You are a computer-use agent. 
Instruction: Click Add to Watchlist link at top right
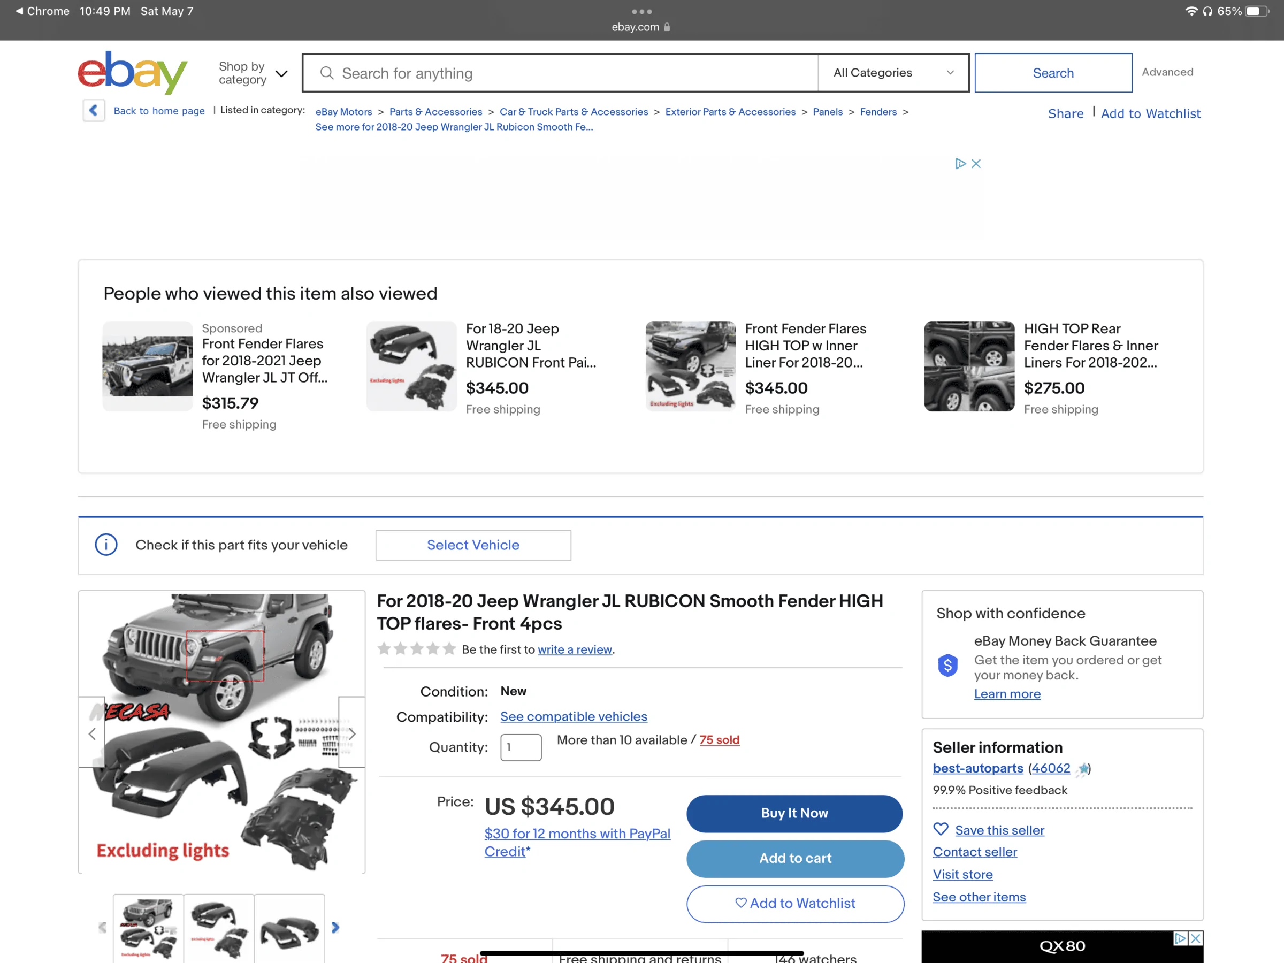coord(1150,113)
